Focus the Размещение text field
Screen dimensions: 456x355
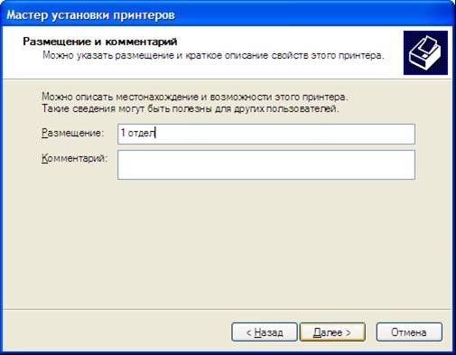(266, 134)
